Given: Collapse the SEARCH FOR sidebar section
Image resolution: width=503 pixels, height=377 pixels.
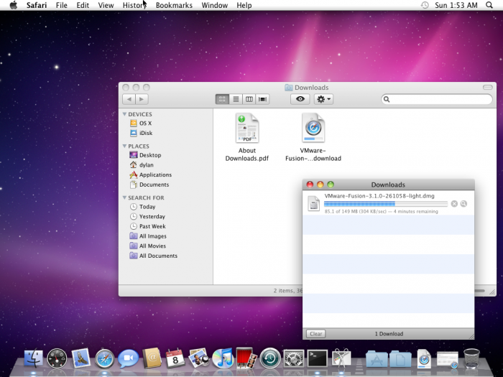Looking at the screenshot, I should [124, 197].
